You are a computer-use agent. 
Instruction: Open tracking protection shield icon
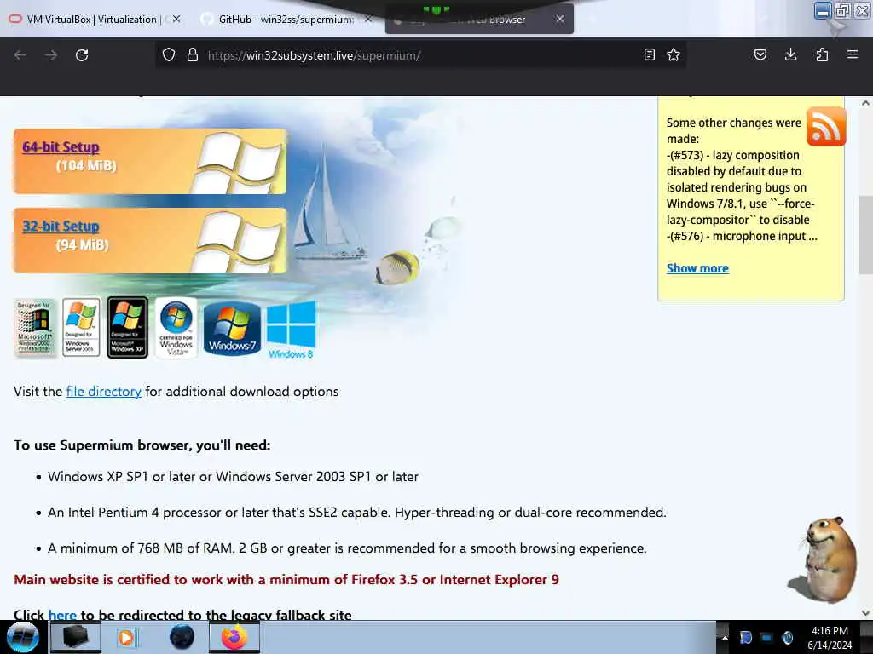(x=169, y=55)
